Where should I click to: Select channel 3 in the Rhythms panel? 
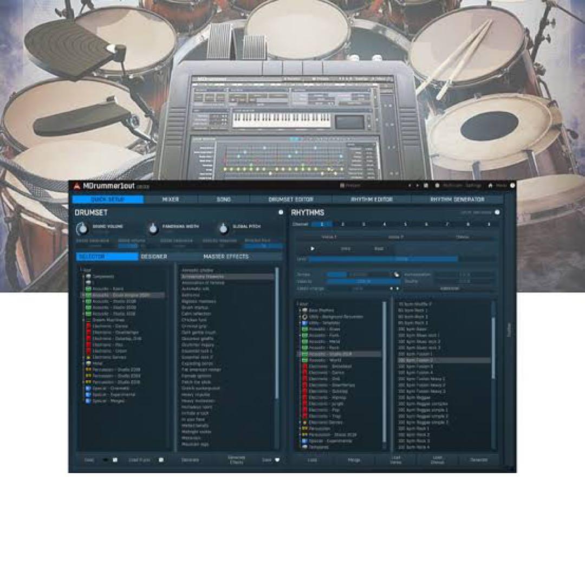[363, 223]
